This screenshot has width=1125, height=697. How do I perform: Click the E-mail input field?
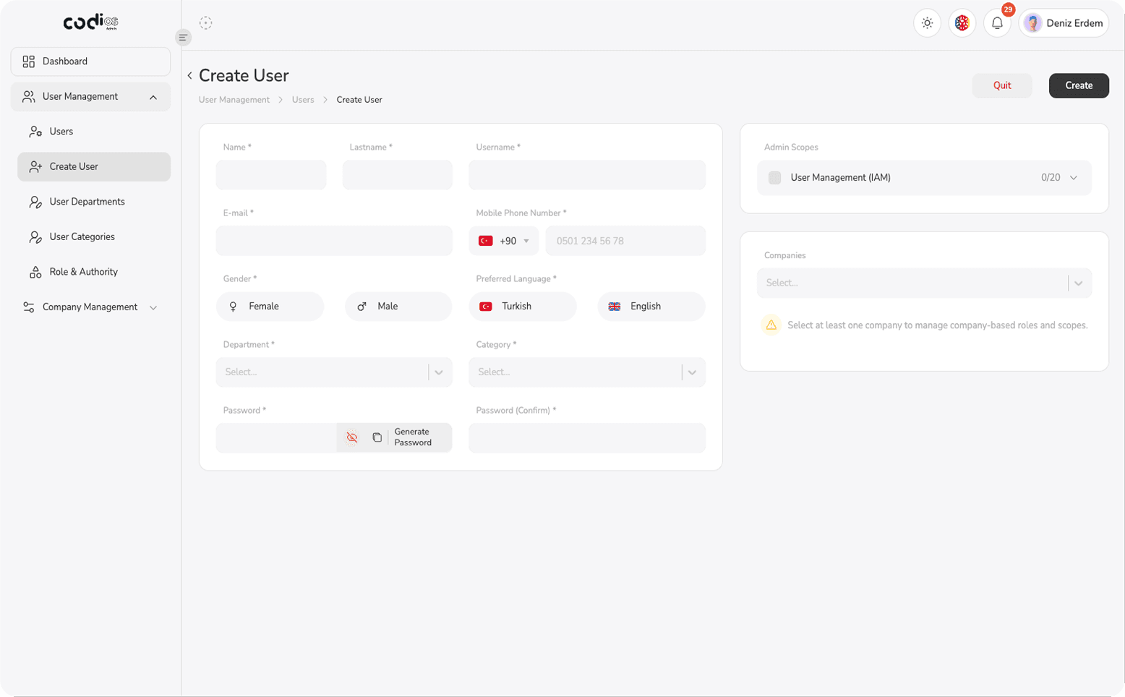pos(334,241)
